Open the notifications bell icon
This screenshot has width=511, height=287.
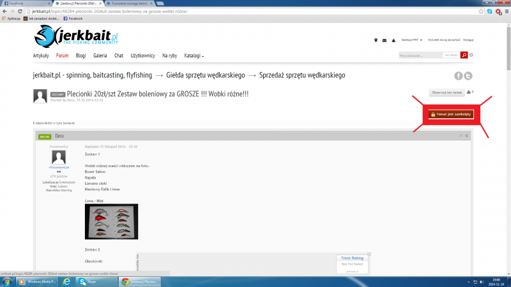point(393,40)
